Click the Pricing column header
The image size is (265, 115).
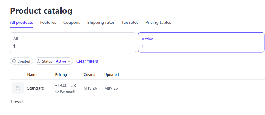coord(61,75)
